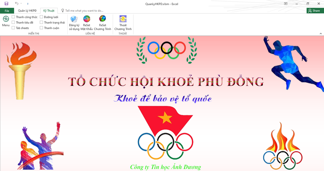Click the Undo arrow icon
Image resolution: width=324 pixels, height=171 pixels.
point(17,3)
